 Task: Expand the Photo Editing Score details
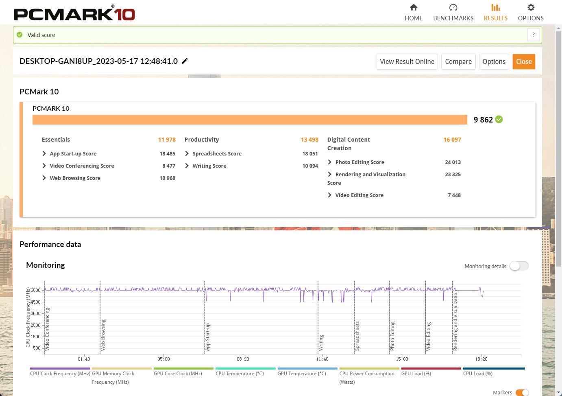coord(330,162)
